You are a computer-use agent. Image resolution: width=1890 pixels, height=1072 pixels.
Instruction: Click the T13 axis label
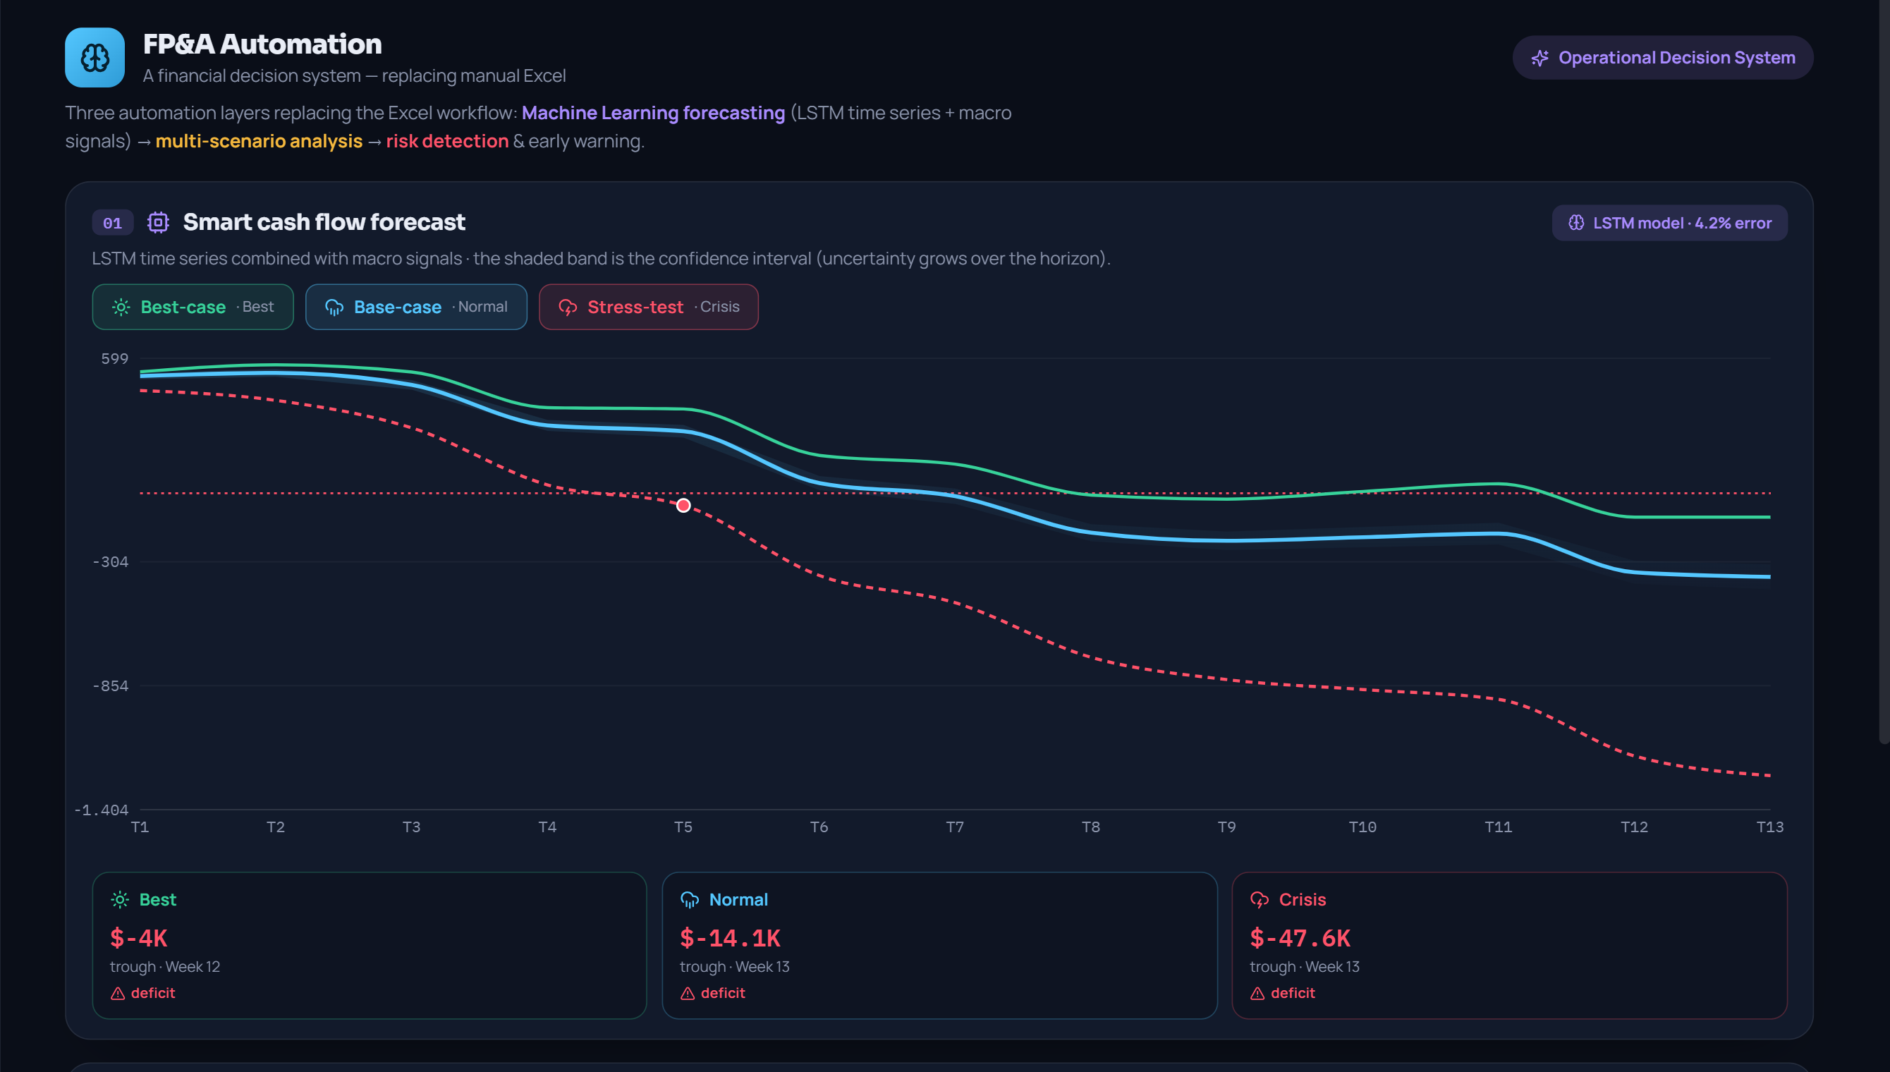pos(1769,827)
